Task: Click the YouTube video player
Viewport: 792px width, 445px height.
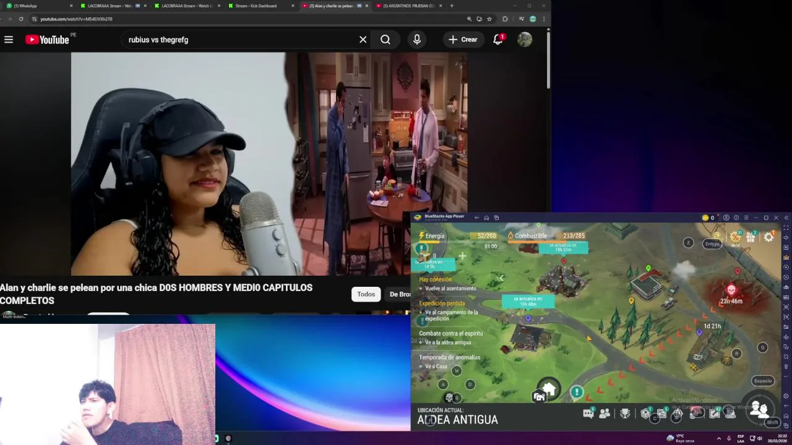Action: (269, 164)
